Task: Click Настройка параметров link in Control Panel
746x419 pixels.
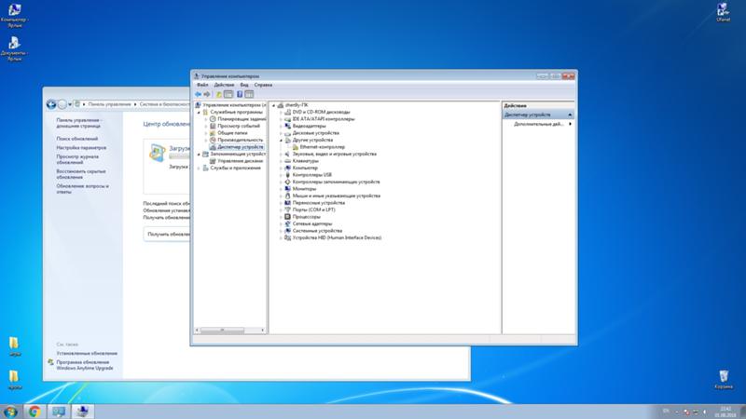Action: click(x=81, y=148)
